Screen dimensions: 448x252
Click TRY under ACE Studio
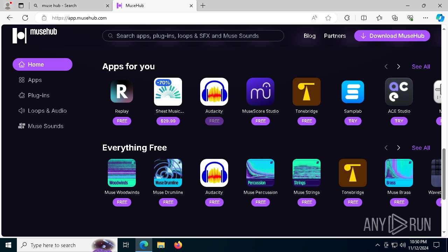(399, 121)
